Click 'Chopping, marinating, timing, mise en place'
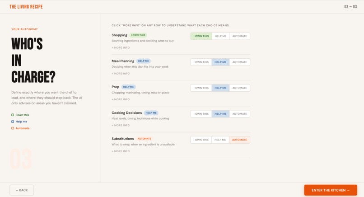 140,93
